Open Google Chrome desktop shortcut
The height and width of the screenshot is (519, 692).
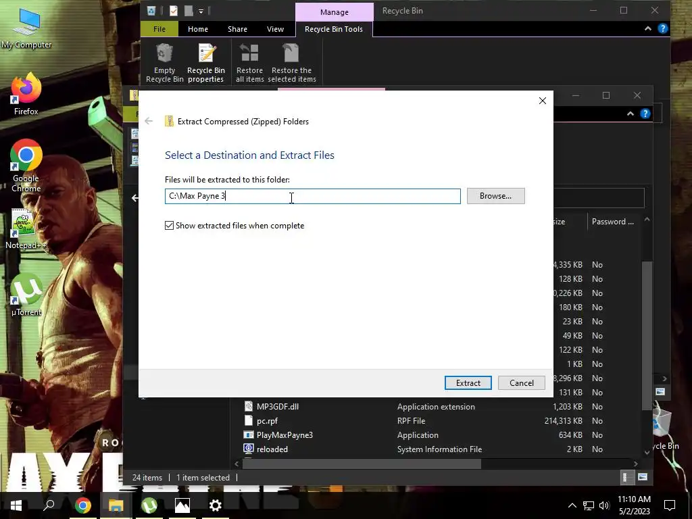26,166
